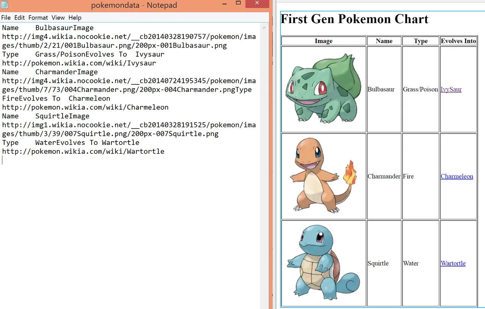This screenshot has width=485, height=309.
Task: Click the 'FireEvolves To Charmeleon' line in Notepad
Action: tap(56, 98)
